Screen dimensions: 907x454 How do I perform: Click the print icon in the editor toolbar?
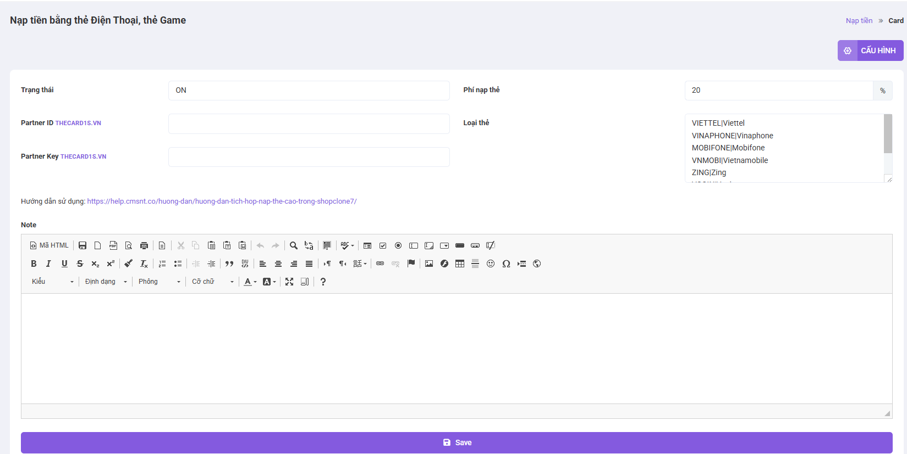[144, 245]
